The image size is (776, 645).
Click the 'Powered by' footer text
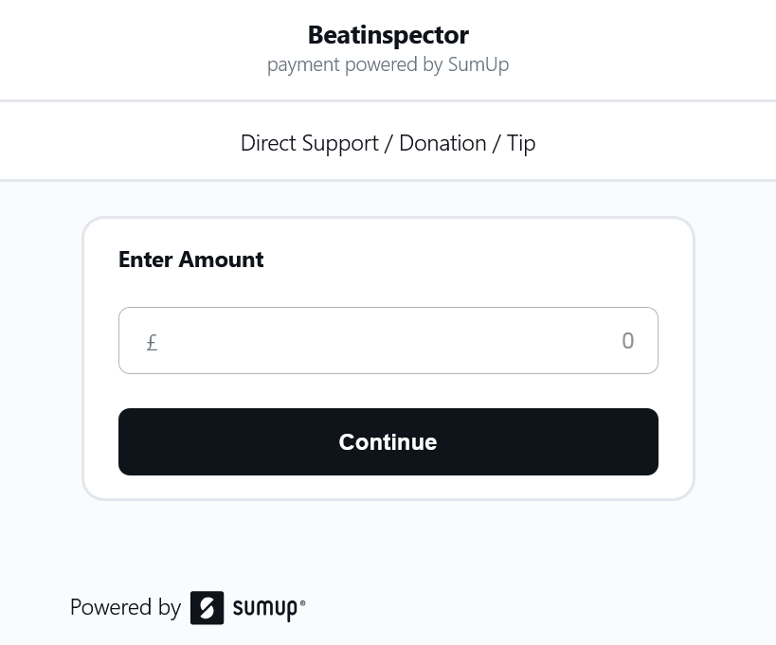(x=125, y=607)
